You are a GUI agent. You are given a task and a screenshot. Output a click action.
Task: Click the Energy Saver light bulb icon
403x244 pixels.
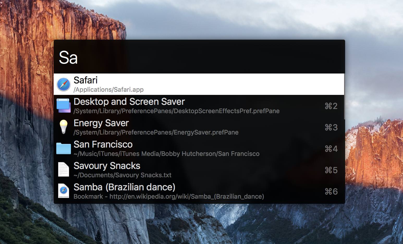[x=64, y=127]
